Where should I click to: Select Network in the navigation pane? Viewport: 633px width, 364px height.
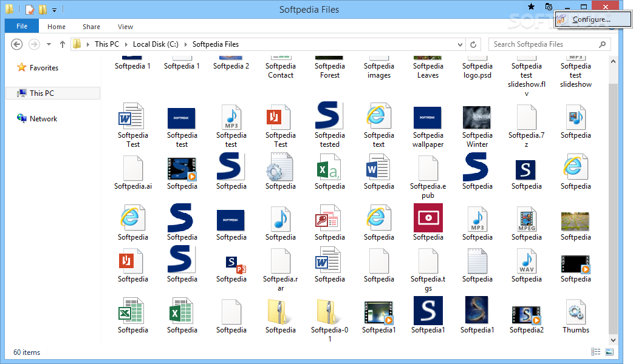coord(37,118)
